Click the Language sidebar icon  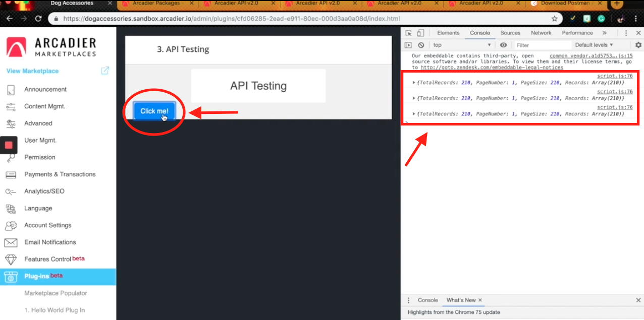click(11, 208)
